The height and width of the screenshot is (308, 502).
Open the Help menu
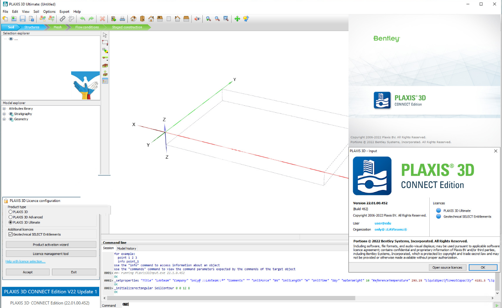pos(77,12)
